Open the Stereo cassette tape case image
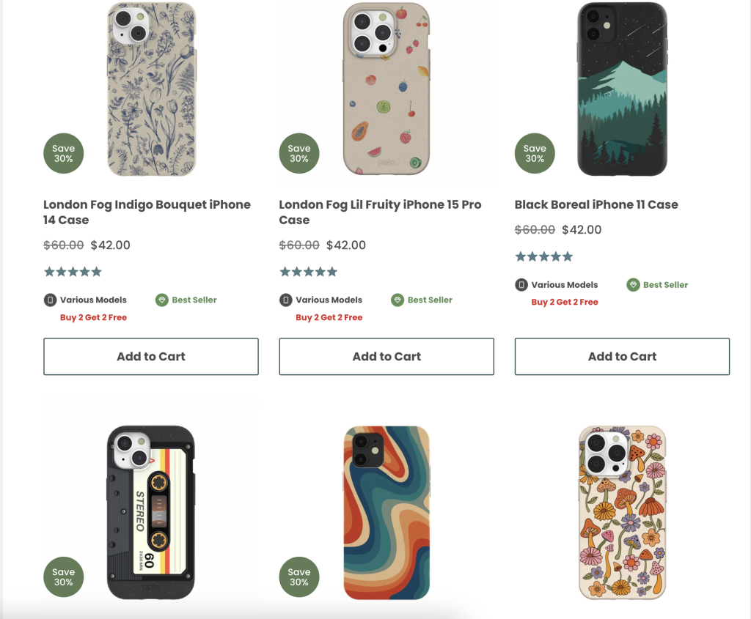 coord(150,511)
